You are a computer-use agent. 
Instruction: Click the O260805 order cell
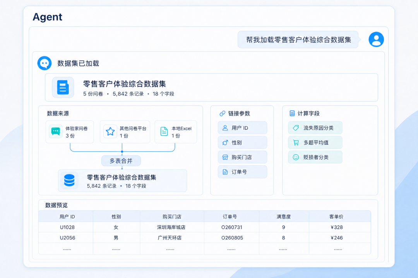coord(232,237)
